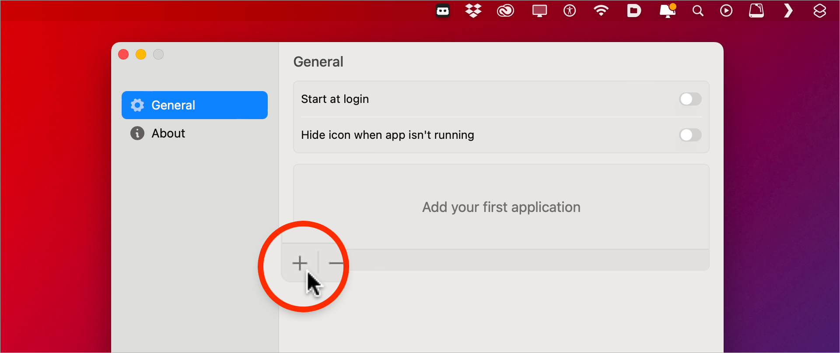This screenshot has height=353, width=840.
Task: Select the General sidebar tab
Action: 195,105
